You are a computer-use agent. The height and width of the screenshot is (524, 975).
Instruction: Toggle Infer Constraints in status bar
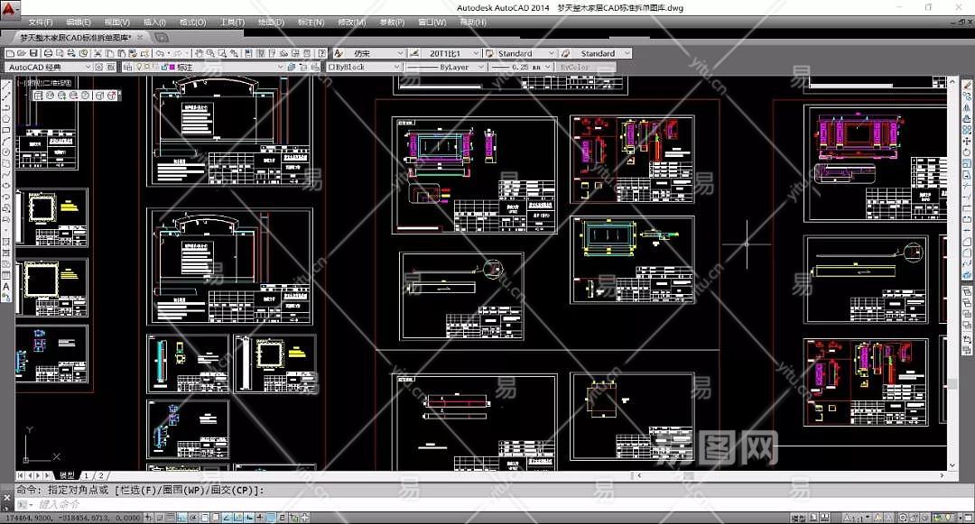pyautogui.click(x=148, y=517)
